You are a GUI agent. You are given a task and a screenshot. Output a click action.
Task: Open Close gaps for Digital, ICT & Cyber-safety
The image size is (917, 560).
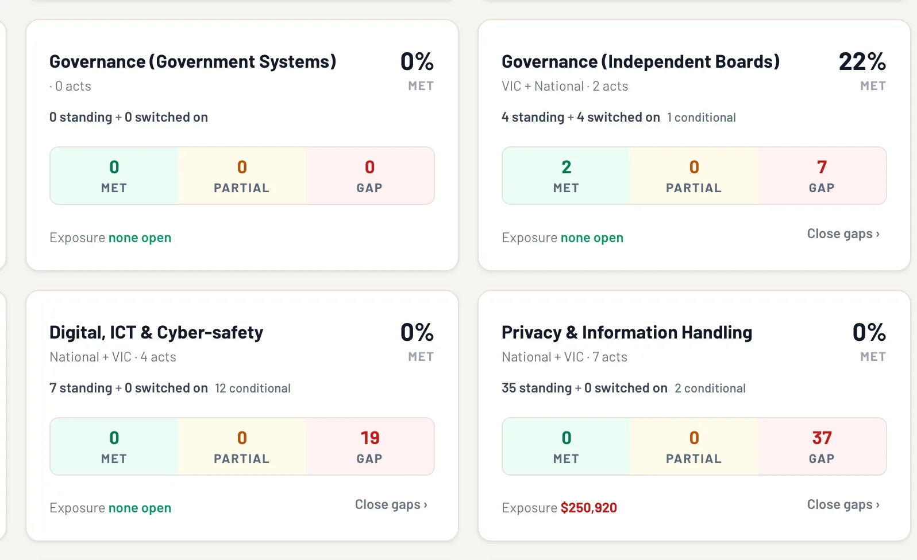click(391, 505)
